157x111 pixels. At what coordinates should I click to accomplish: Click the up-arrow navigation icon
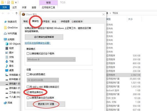pos(17,13)
